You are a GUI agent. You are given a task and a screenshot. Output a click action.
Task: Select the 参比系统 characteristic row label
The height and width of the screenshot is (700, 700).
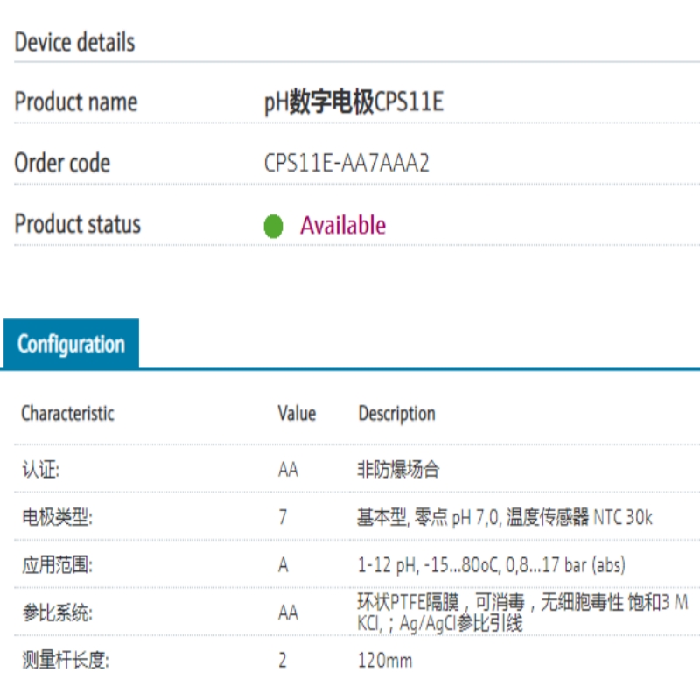coord(57,613)
